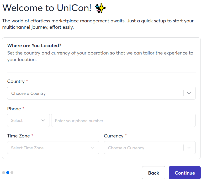This screenshot has width=212, height=188.
Task: Focus the 'Enter your phone number' field
Action: [x=123, y=121]
